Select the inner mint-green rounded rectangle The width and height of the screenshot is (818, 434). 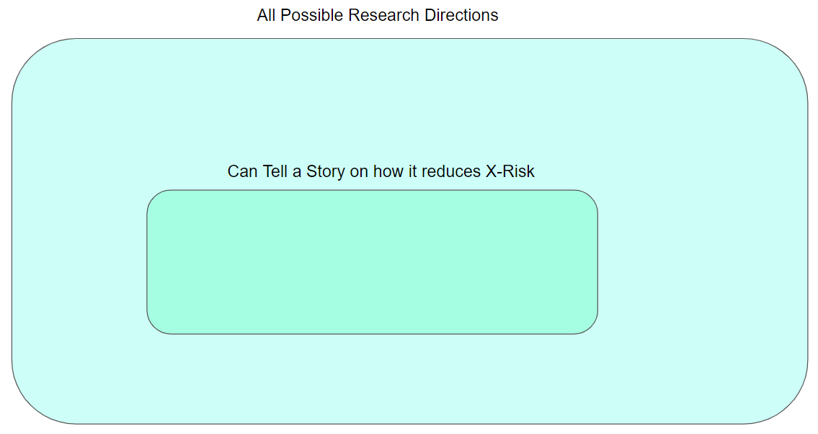click(x=372, y=262)
